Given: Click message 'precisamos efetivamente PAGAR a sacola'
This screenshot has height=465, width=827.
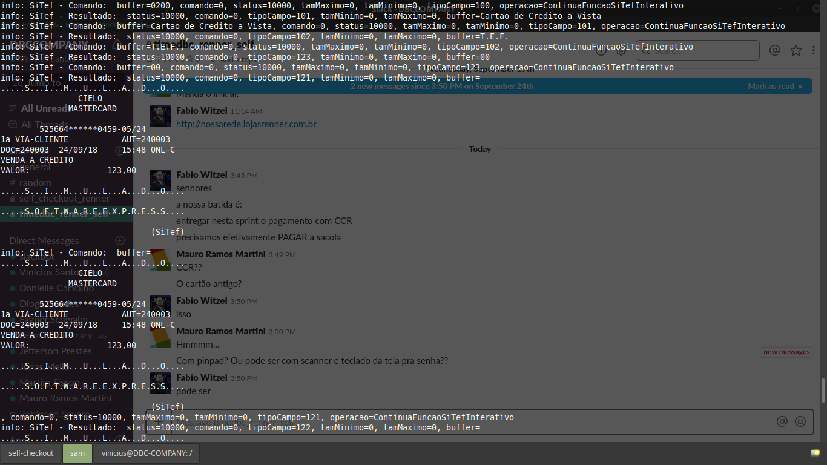Looking at the screenshot, I should coord(259,237).
